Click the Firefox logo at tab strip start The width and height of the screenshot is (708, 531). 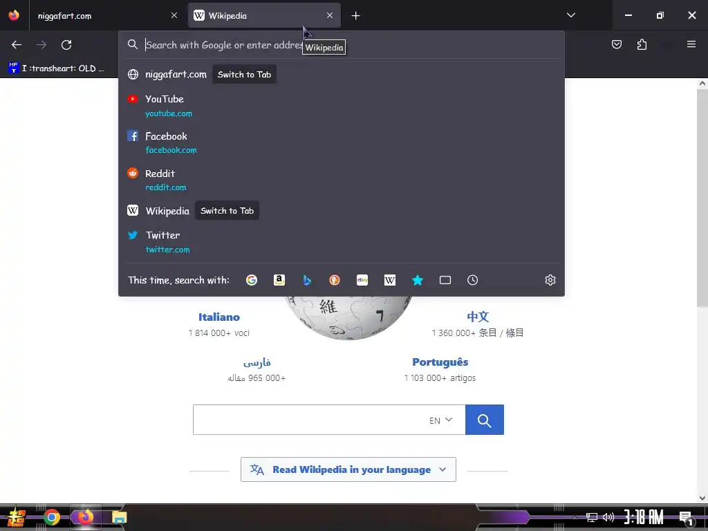point(14,15)
